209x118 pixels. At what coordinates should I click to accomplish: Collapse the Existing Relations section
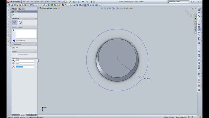click(36, 28)
